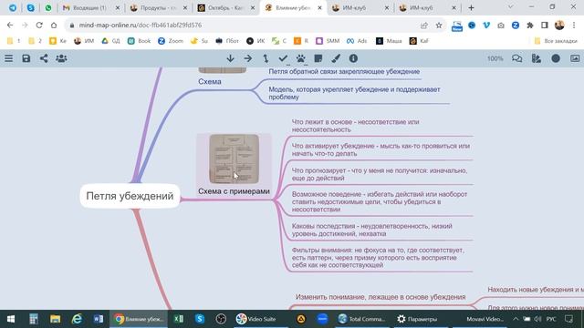Open the collaborators group icon
Image resolution: width=584 pixels, height=328 pixels.
click(x=61, y=58)
